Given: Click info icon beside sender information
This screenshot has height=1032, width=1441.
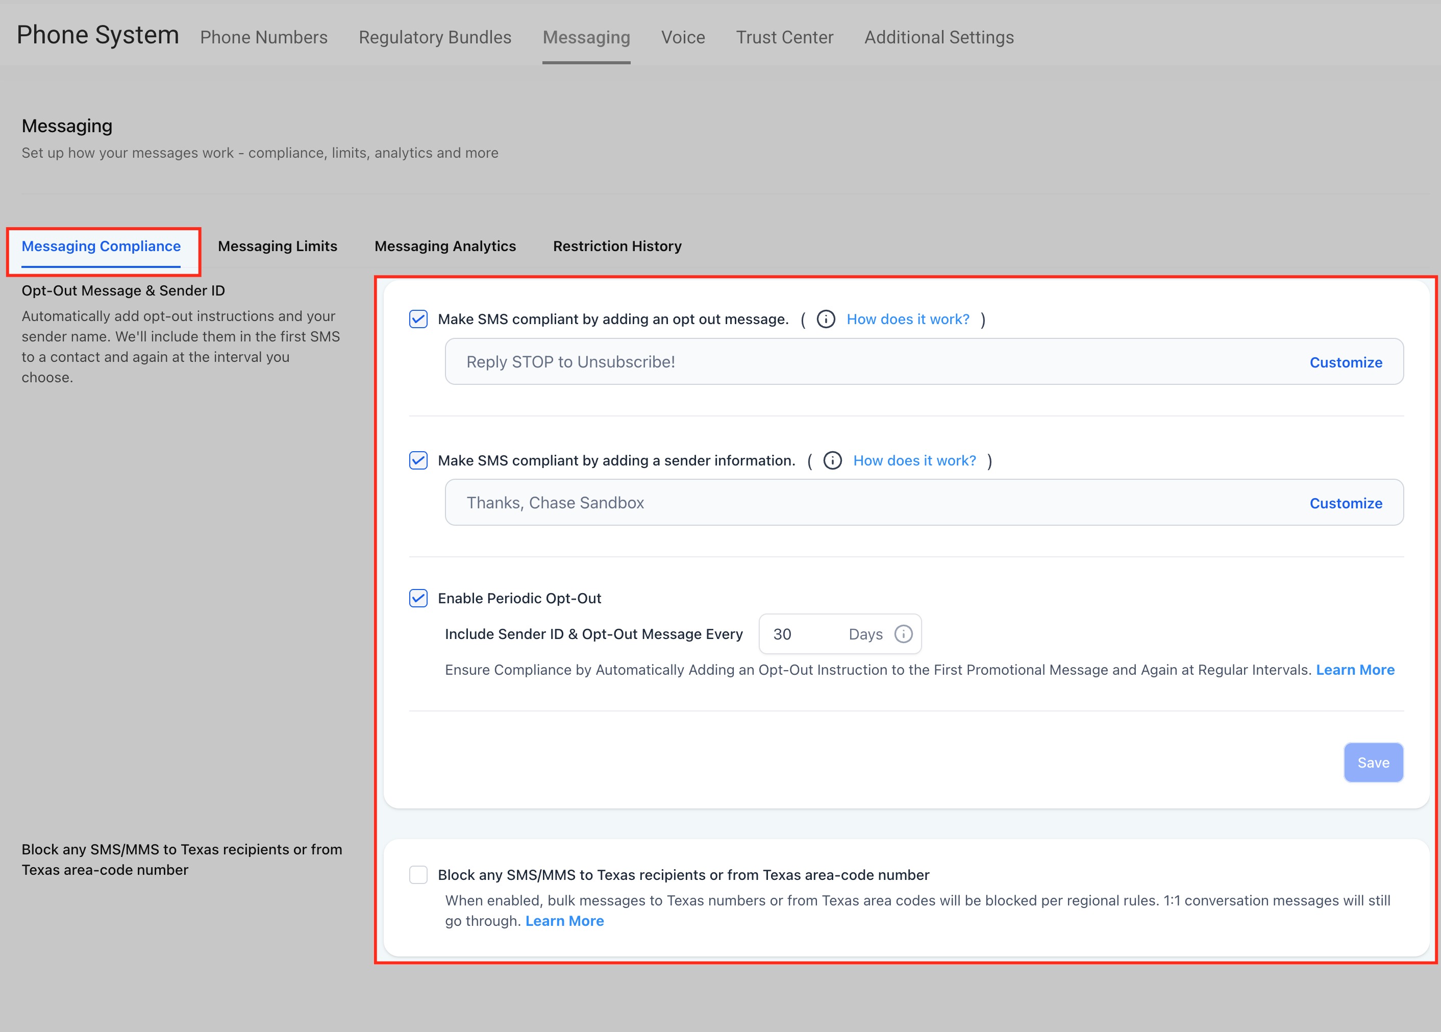Looking at the screenshot, I should [x=832, y=460].
